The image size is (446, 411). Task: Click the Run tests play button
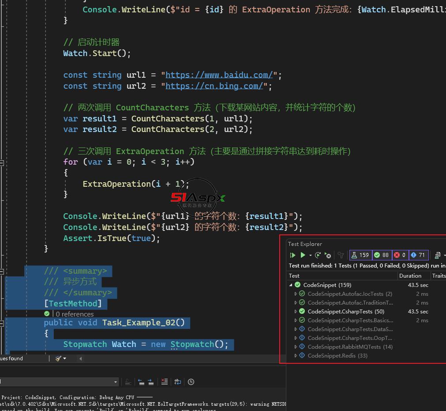(303, 255)
